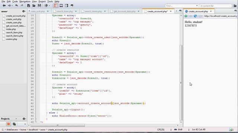Select the orange project view icon
Image resolution: width=238 pixels, height=133 pixels.
[9, 124]
